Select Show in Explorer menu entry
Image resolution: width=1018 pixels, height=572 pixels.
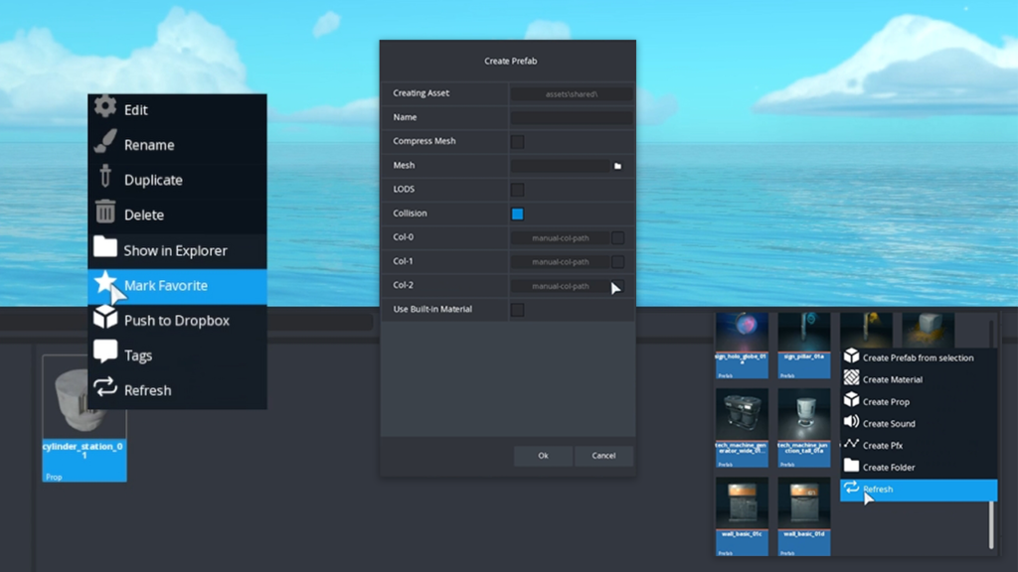point(175,250)
